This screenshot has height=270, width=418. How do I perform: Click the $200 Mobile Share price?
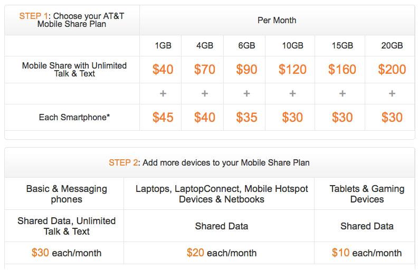(392, 70)
